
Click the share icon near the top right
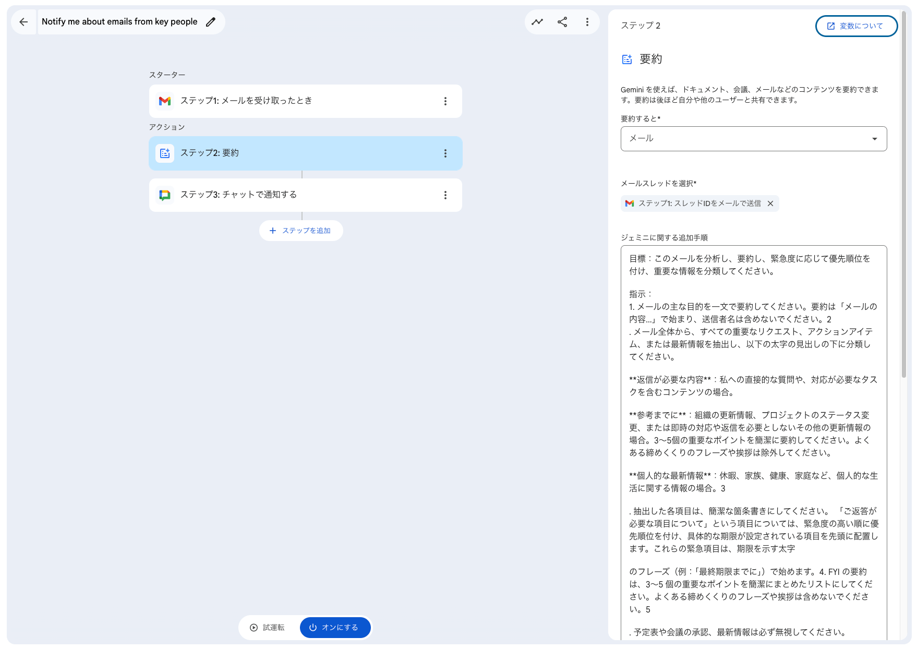562,22
